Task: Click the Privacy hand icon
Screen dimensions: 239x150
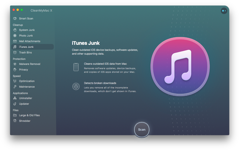Action: (x=15, y=70)
